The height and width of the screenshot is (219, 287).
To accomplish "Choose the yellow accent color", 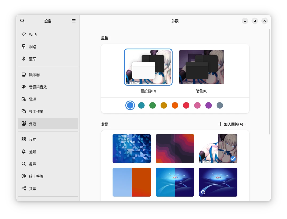I will click(164, 105).
